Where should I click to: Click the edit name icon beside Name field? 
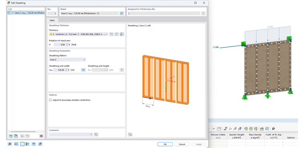coord(122,13)
